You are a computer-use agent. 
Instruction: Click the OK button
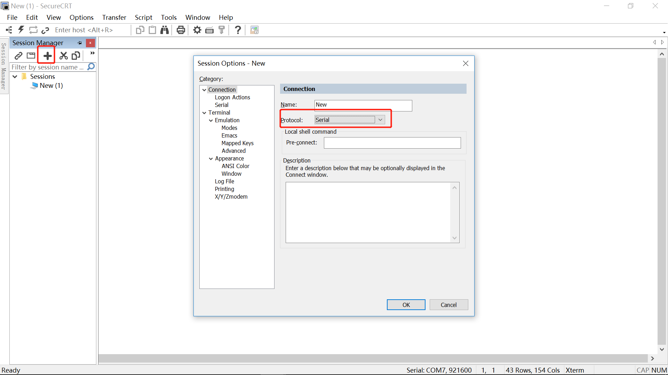(406, 305)
